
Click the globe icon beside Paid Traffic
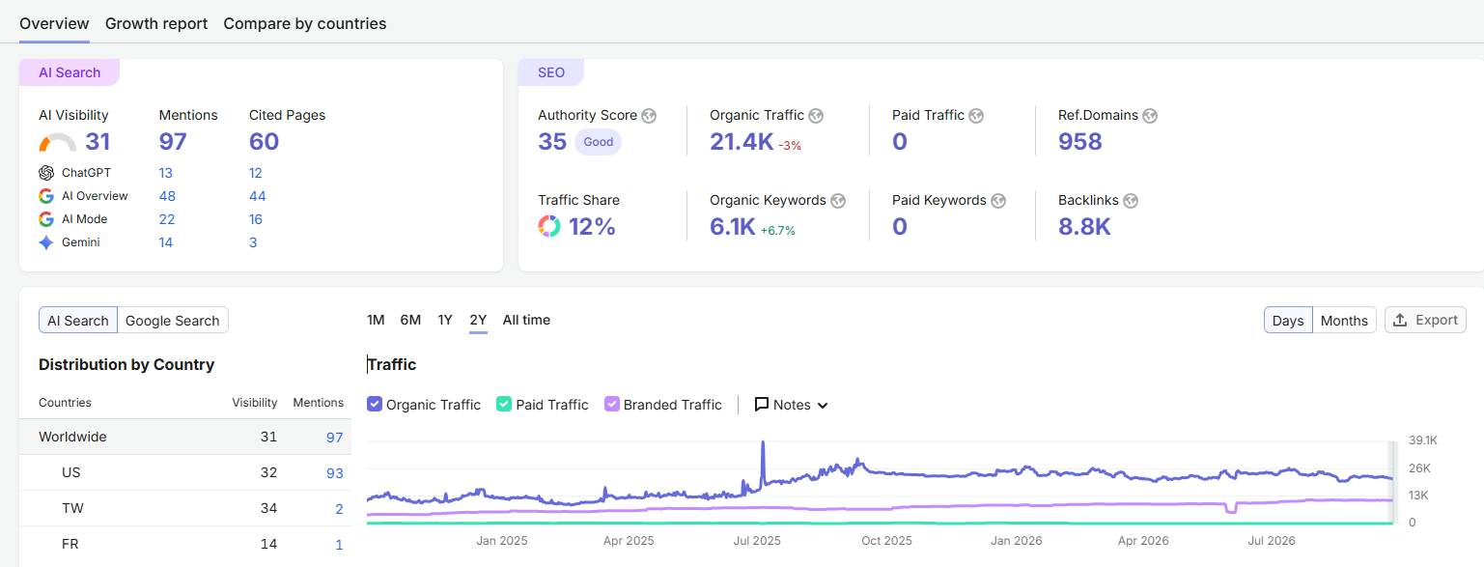pyautogui.click(x=976, y=116)
